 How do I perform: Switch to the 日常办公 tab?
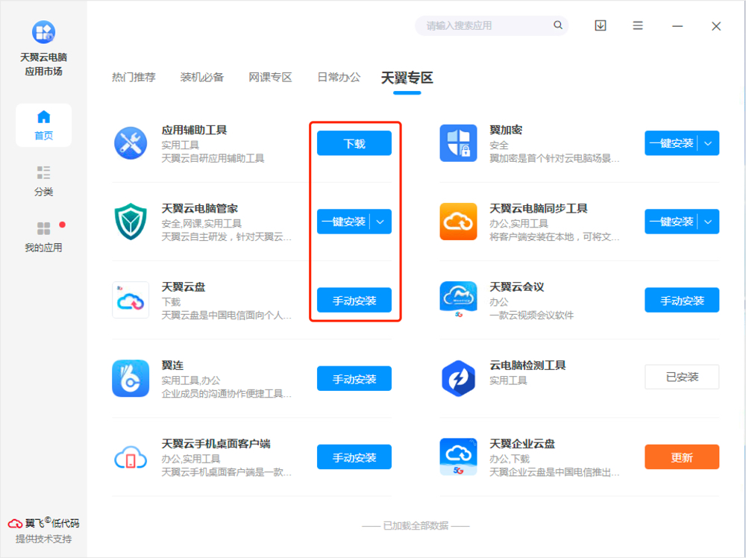(339, 77)
